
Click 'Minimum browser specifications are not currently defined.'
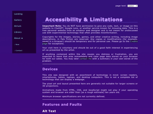(74, 97)
